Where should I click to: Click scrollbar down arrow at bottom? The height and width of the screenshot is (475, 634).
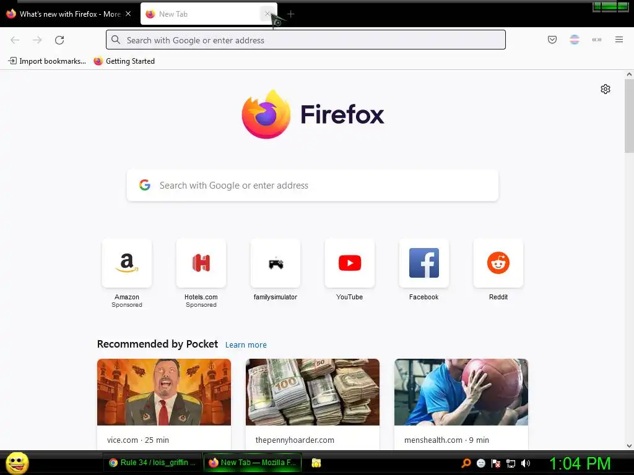coord(629,446)
